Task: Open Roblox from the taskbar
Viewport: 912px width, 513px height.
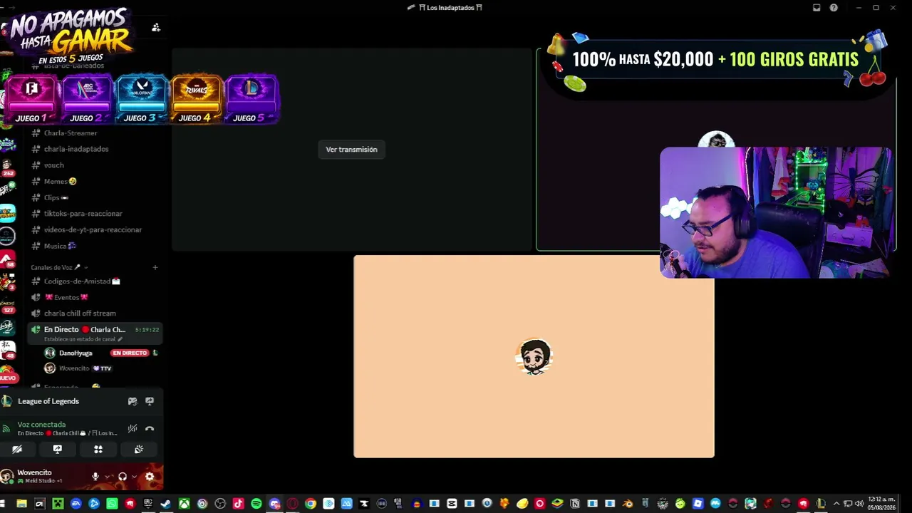Action: click(x=698, y=504)
